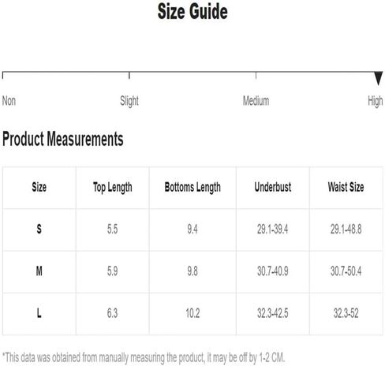Click the 5.5 top length cell

[113, 230]
